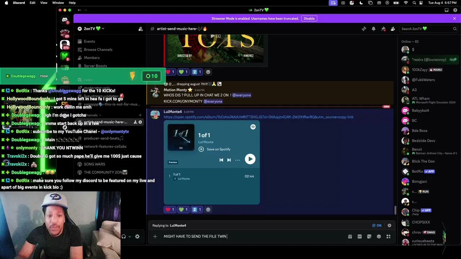Show pinned messages in channel header

click(383, 29)
